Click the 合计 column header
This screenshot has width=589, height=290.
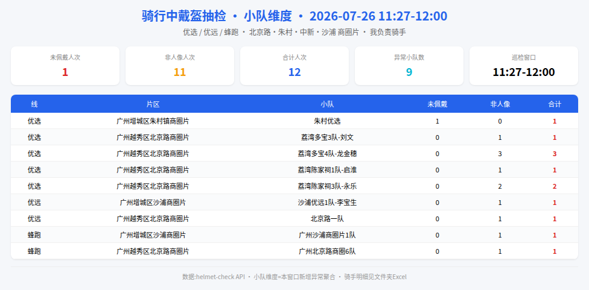555,104
